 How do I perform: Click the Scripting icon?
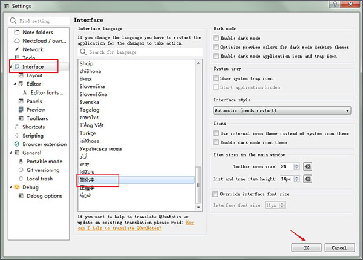click(17, 135)
